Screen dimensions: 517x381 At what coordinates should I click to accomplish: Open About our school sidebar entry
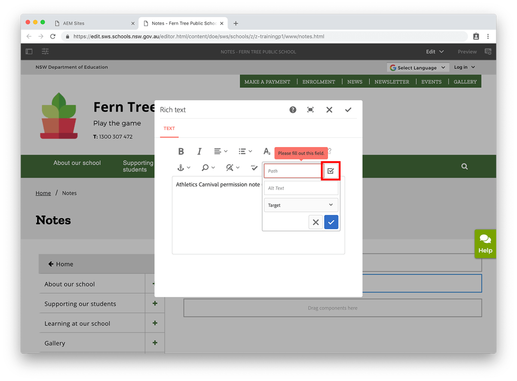click(69, 284)
